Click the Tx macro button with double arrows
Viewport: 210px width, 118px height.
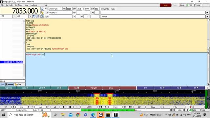point(162,88)
